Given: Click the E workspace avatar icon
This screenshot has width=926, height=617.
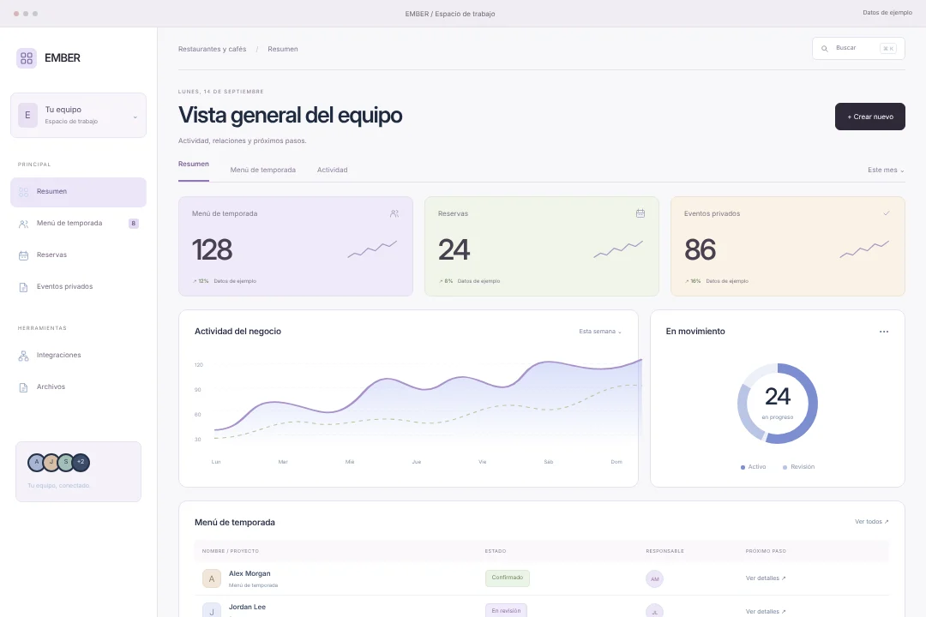Looking at the screenshot, I should coord(27,115).
